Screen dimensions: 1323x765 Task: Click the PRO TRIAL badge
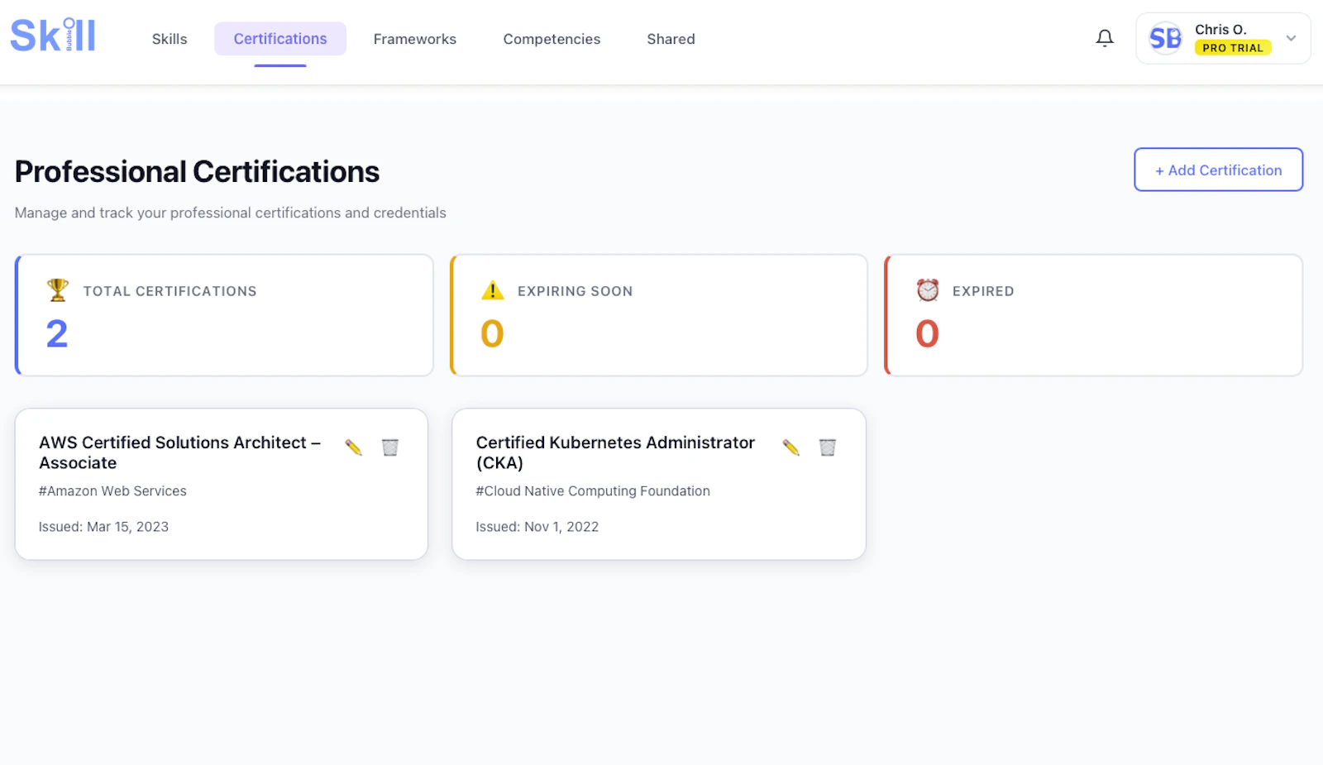click(1233, 48)
